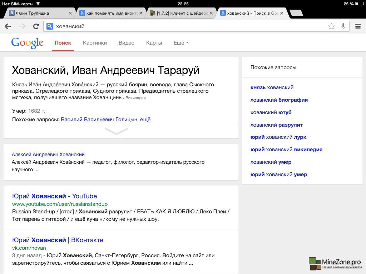Image resolution: width=366 pixels, height=274 pixels.
Task: Open the Chrome hamburger menu
Action: click(x=358, y=26)
